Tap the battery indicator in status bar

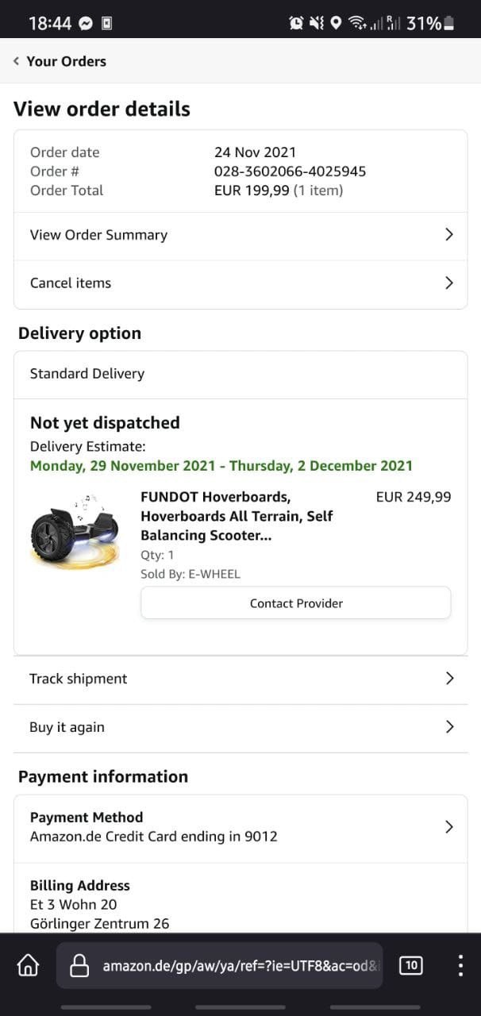pyautogui.click(x=449, y=23)
